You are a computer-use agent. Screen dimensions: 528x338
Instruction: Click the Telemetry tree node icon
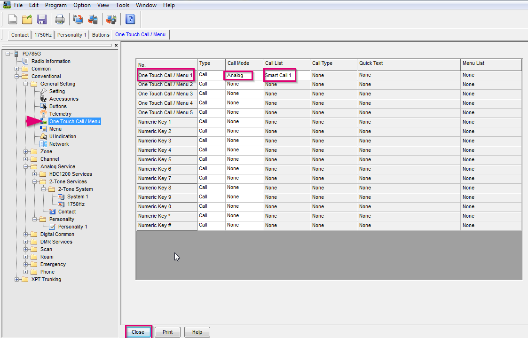pyautogui.click(x=43, y=114)
